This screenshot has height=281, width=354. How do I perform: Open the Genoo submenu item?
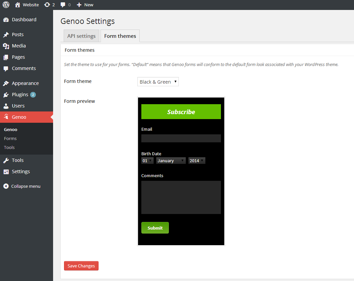pyautogui.click(x=11, y=130)
